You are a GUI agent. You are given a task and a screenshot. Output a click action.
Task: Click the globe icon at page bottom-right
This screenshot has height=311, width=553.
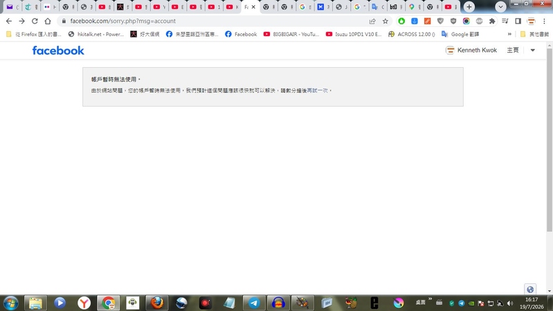coord(530,290)
